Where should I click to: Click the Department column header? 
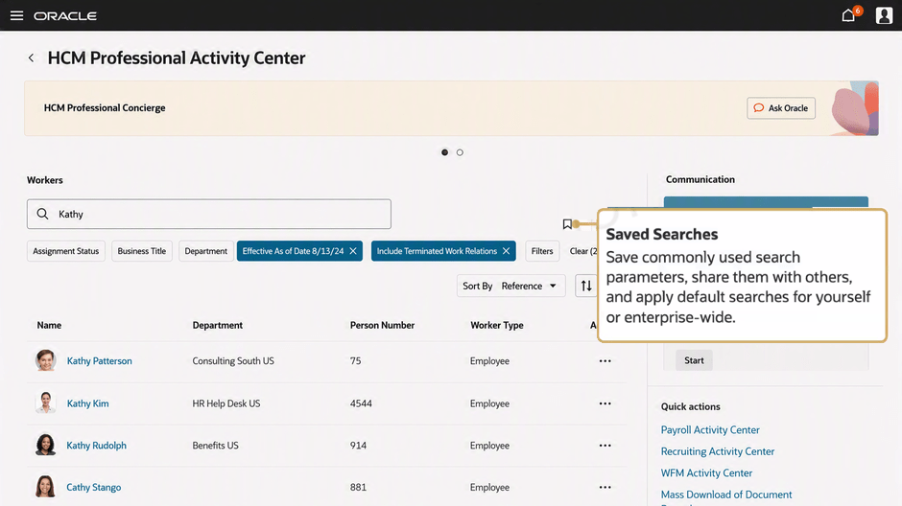coord(218,325)
